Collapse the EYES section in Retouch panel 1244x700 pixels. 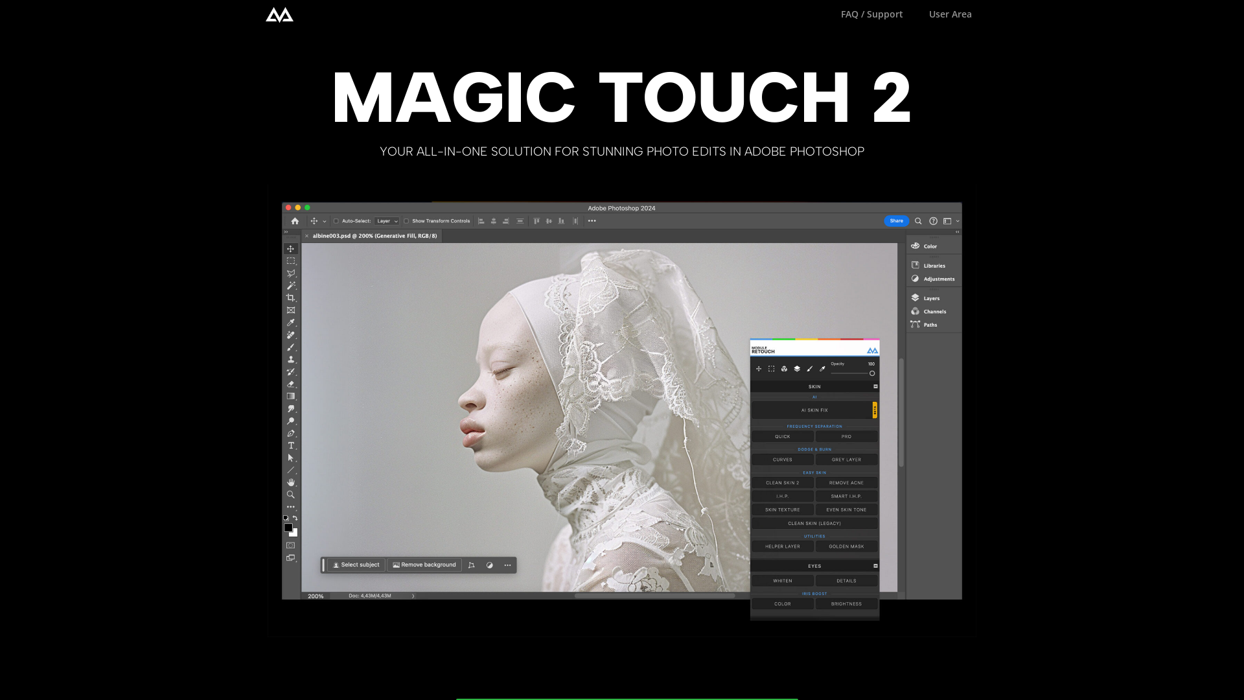pyautogui.click(x=875, y=566)
